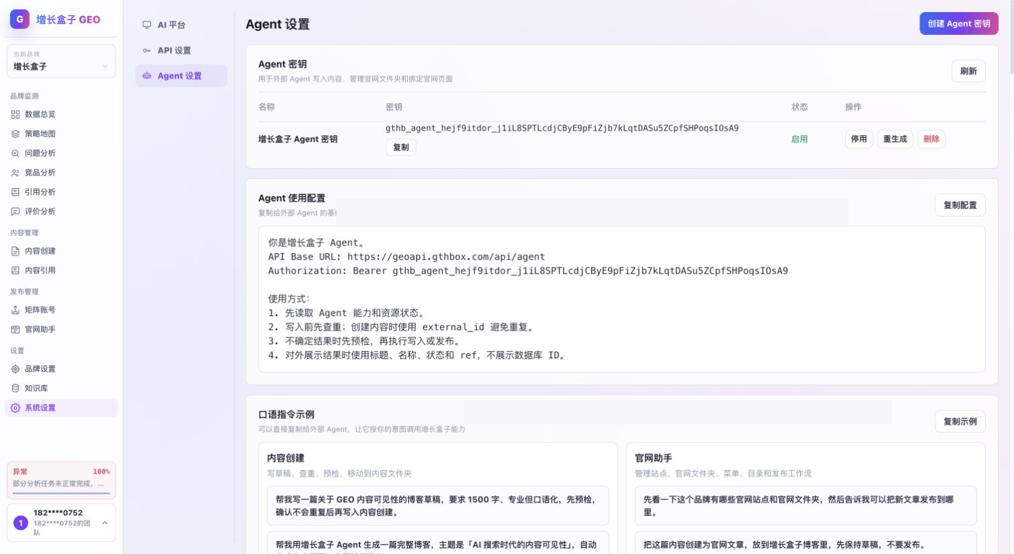Open 内容引用 from its sidebar icon
Viewport: 1014px width, 554px height.
point(15,270)
